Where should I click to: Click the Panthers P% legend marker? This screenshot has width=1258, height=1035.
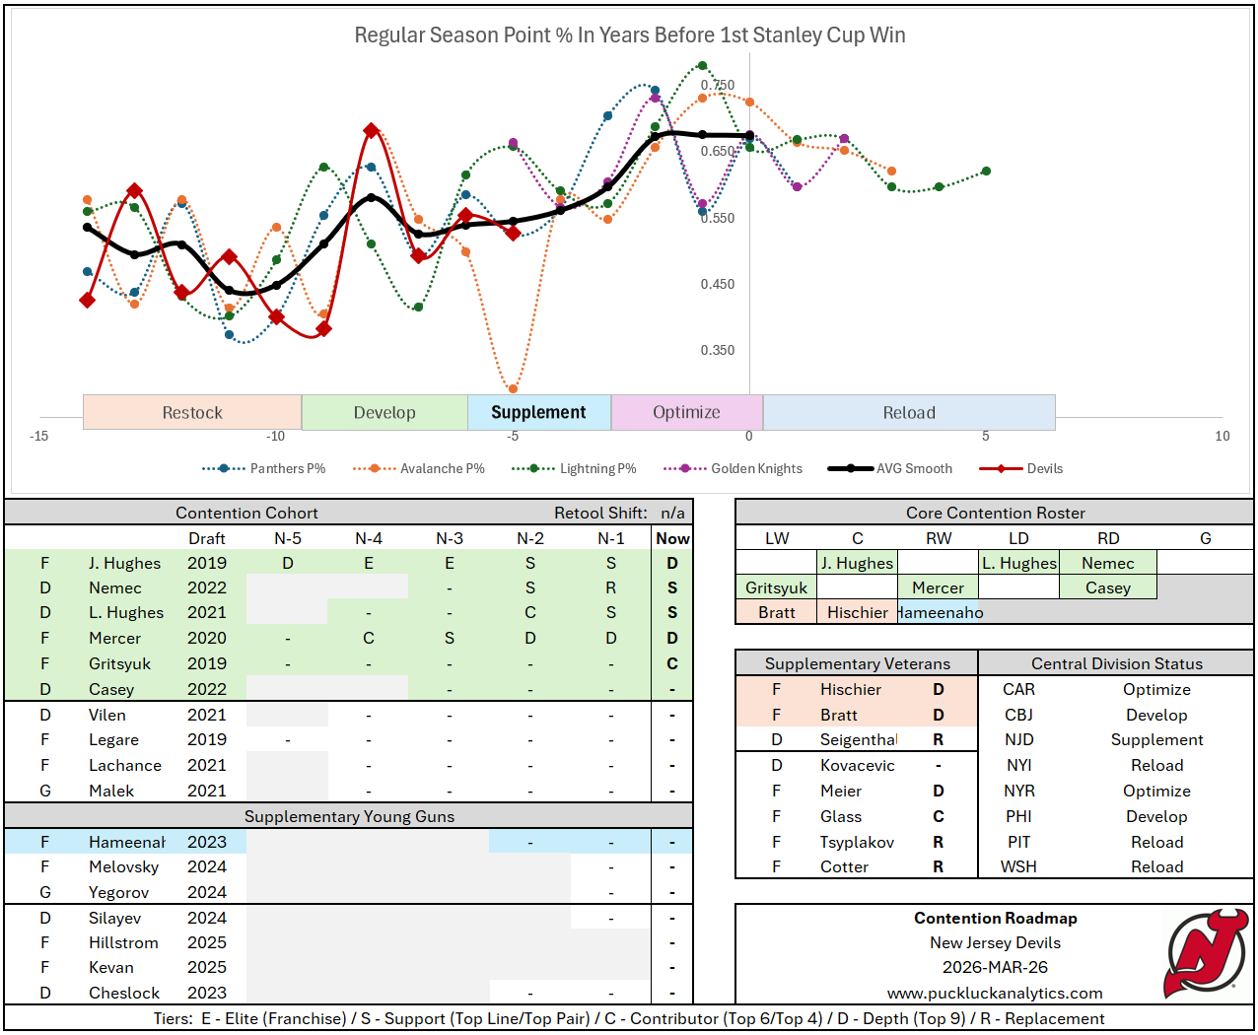tap(224, 469)
